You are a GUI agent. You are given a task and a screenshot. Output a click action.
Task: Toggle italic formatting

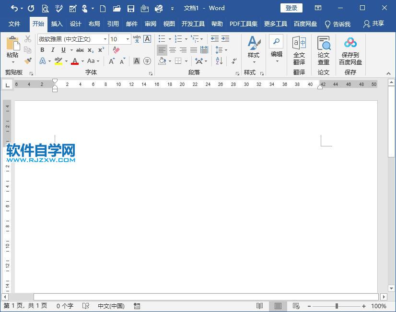coord(53,50)
